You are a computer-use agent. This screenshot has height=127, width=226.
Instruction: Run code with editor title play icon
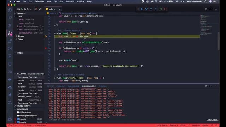click(x=206, y=9)
